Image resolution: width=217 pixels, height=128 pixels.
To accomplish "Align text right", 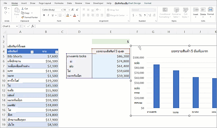I will coord(93,15).
